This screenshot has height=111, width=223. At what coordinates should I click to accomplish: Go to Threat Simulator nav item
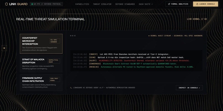tap(102, 4)
